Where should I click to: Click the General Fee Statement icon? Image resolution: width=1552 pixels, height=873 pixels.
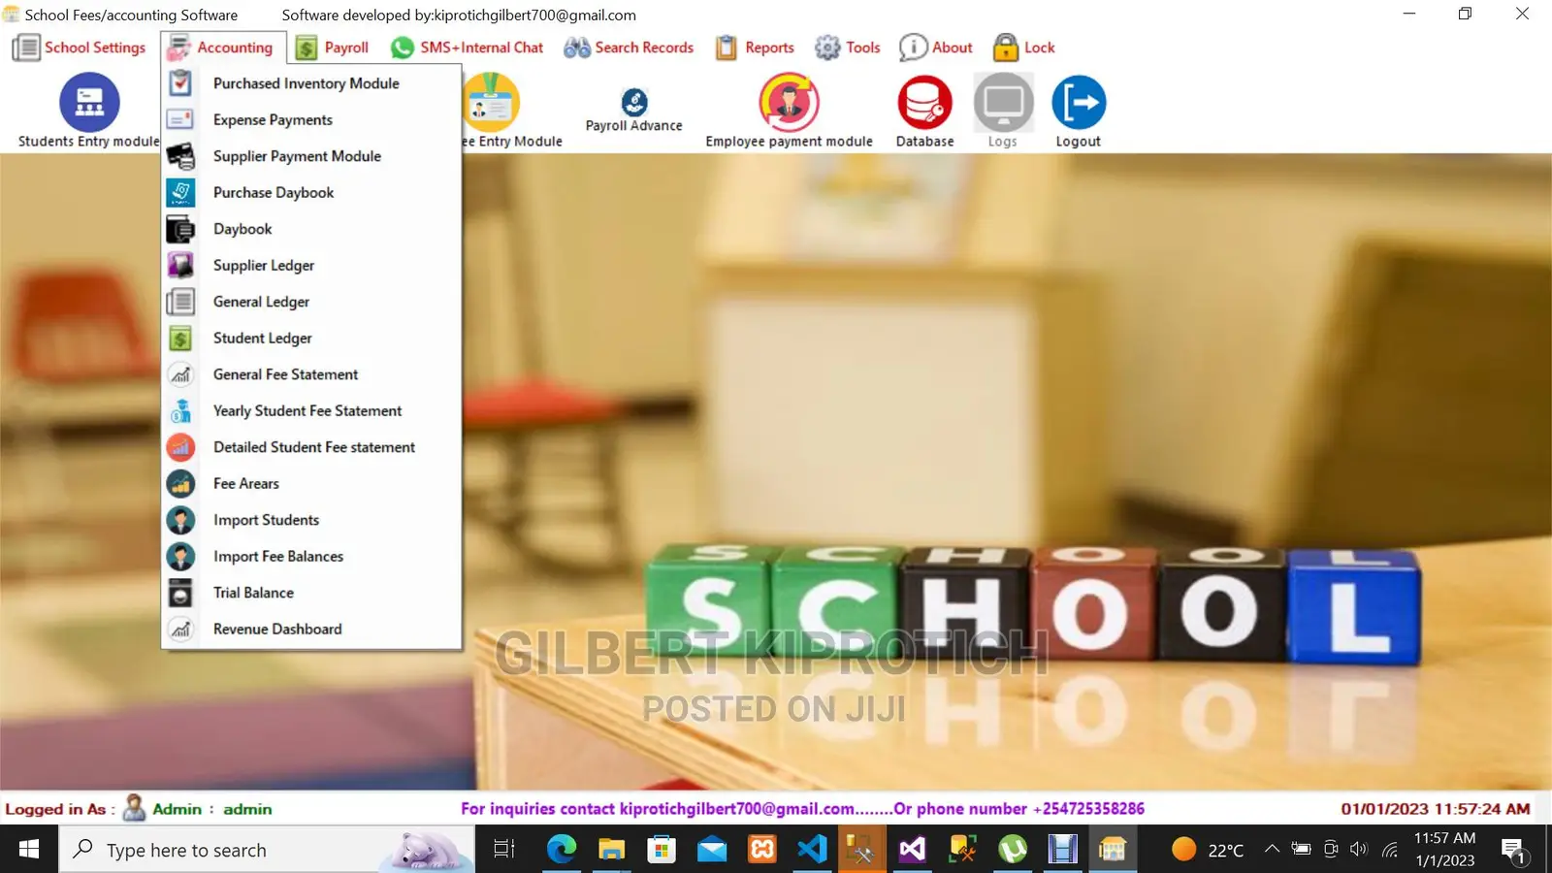coord(180,374)
